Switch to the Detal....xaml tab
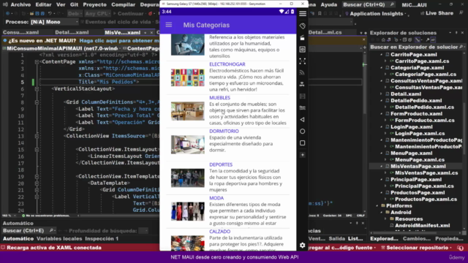 click(72, 32)
